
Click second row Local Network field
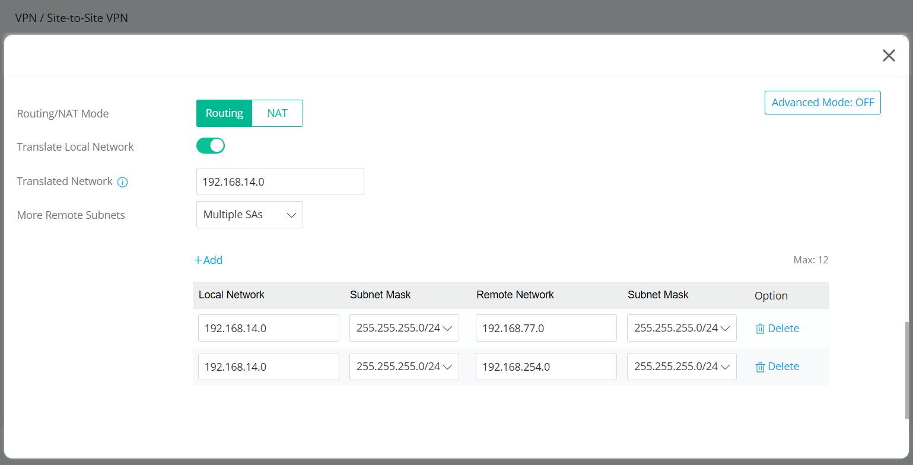(x=268, y=367)
